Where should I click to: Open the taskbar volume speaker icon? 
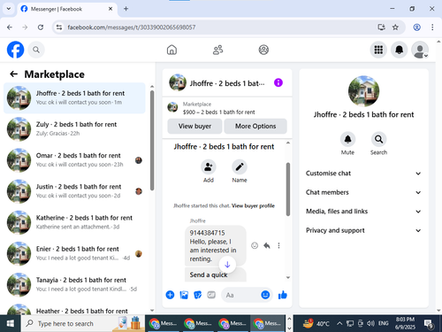click(370, 324)
